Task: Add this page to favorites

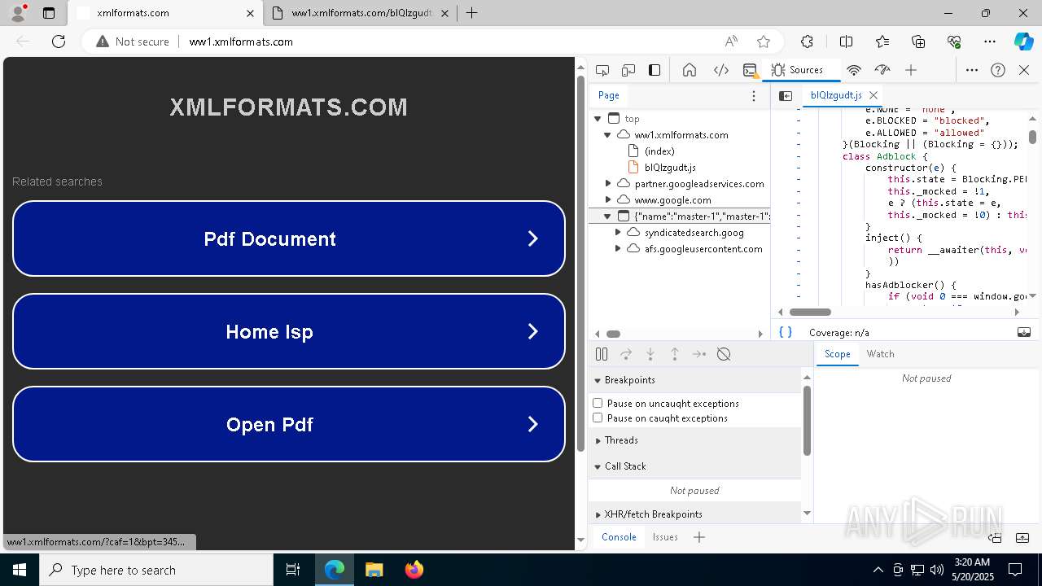Action: [764, 42]
